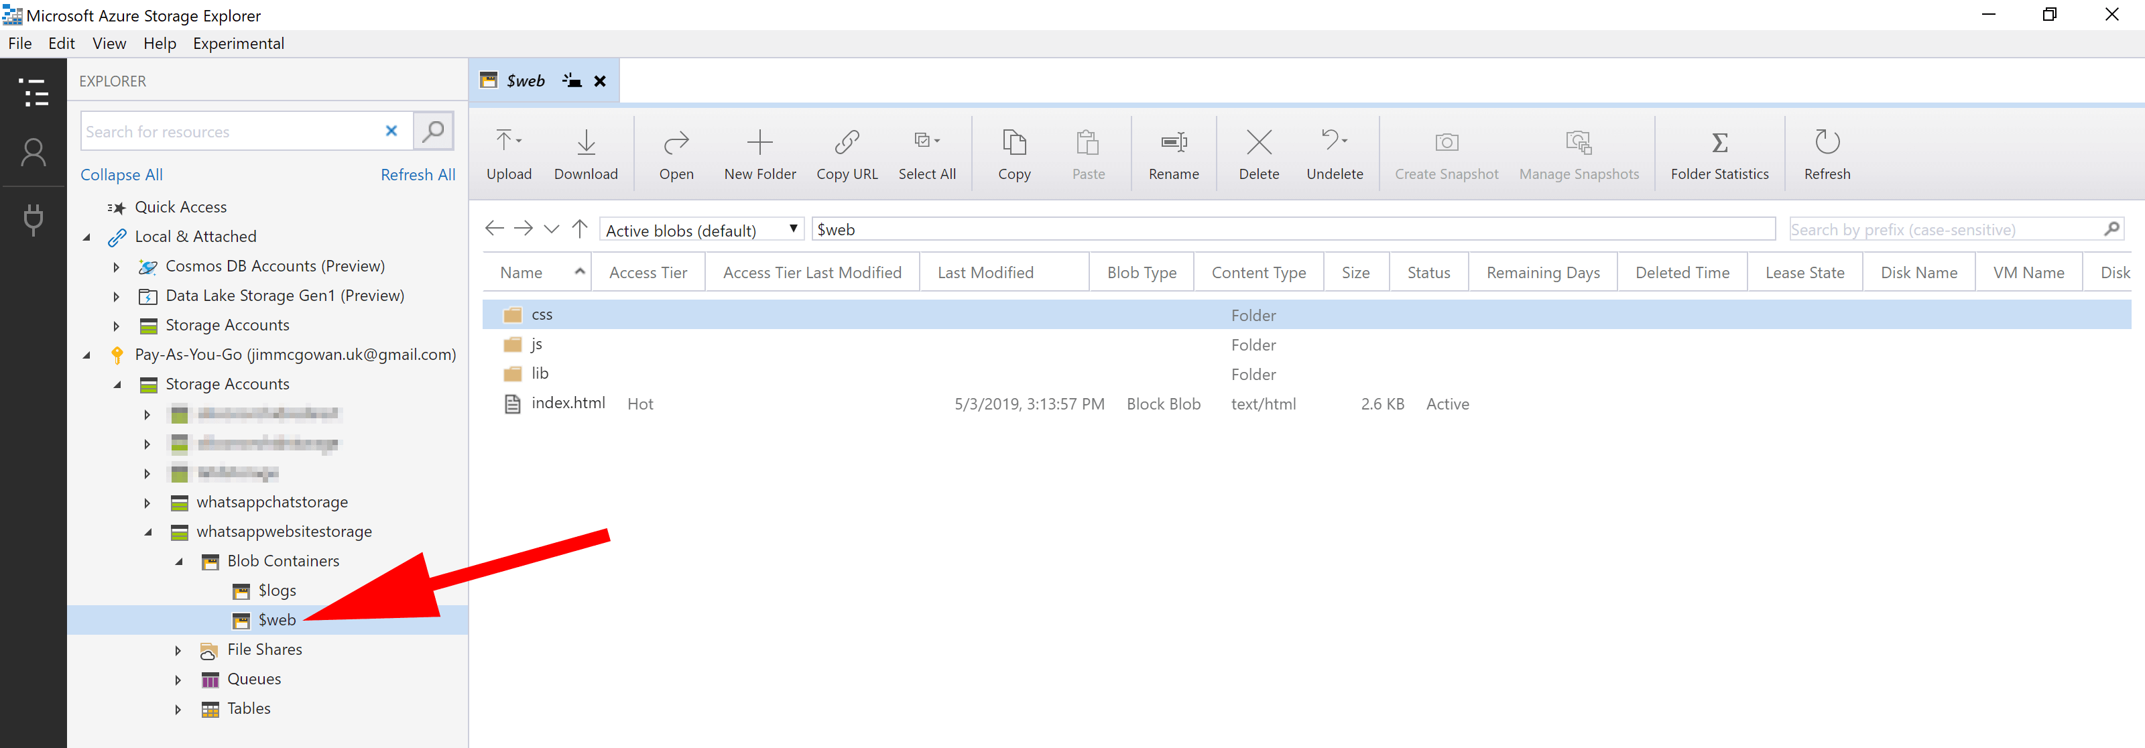
Task: Click the Delete toolbar button
Action: (1259, 155)
